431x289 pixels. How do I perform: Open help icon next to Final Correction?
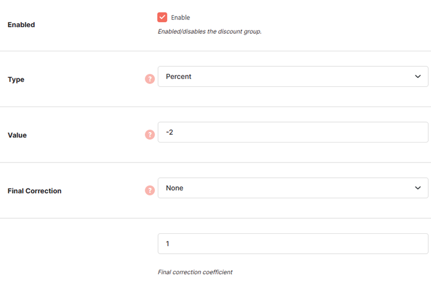click(x=150, y=190)
